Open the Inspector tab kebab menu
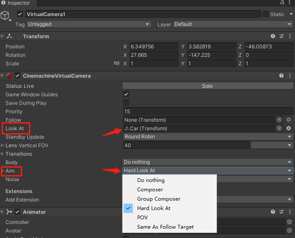295x238 pixels. coord(289,3)
